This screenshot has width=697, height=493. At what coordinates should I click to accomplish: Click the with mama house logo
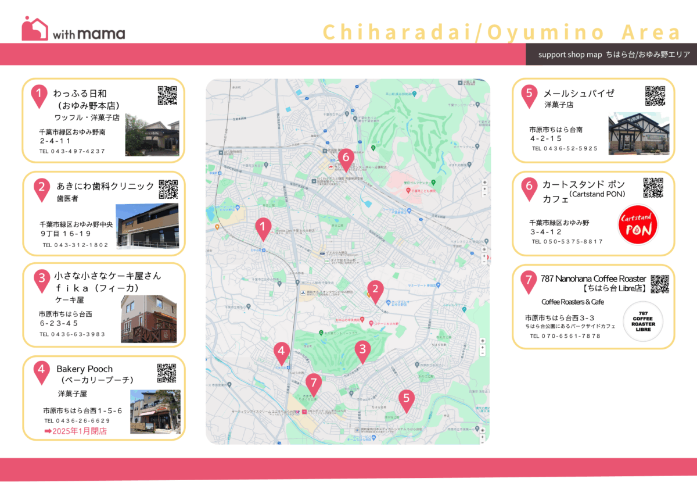[35, 28]
